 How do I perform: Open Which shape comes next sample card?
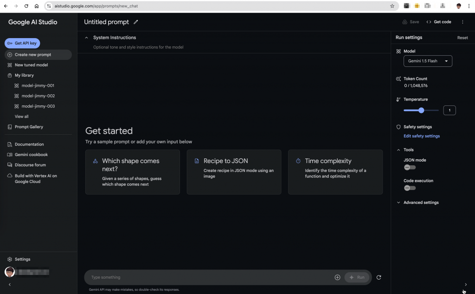pos(132,172)
